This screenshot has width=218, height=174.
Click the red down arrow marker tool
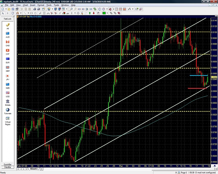click(x=94, y=13)
